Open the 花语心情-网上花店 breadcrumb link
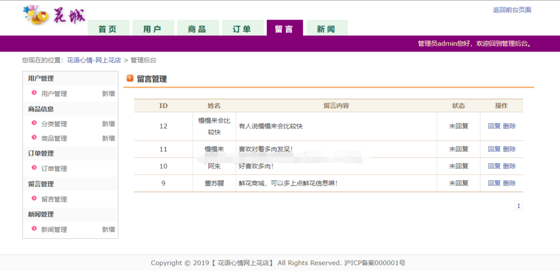Viewport: 560px width, 273px height. [94, 60]
